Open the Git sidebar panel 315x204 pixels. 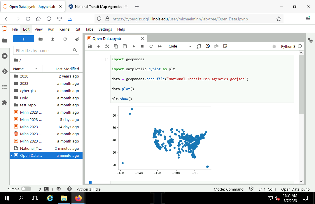click(5, 71)
